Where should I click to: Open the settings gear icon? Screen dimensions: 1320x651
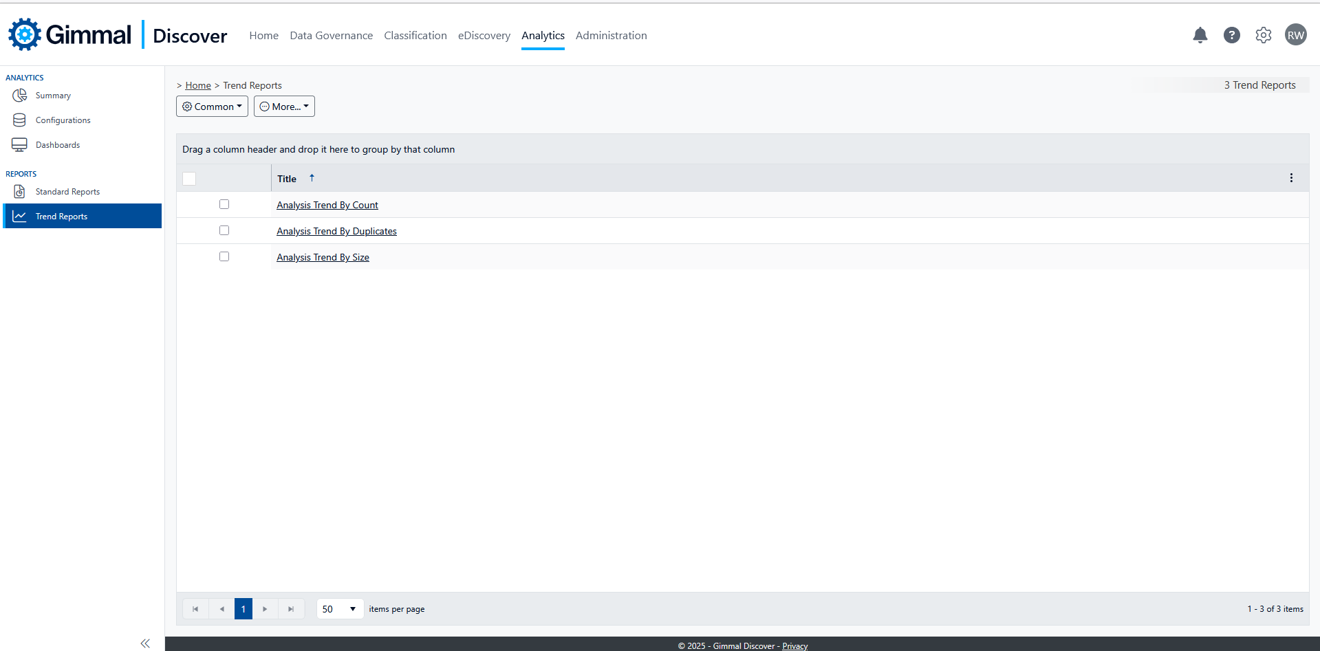(x=1263, y=35)
